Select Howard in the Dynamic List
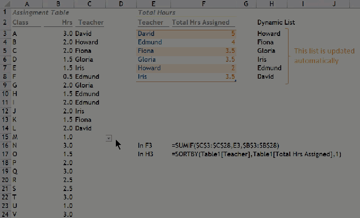The image size is (360, 218). [269, 34]
